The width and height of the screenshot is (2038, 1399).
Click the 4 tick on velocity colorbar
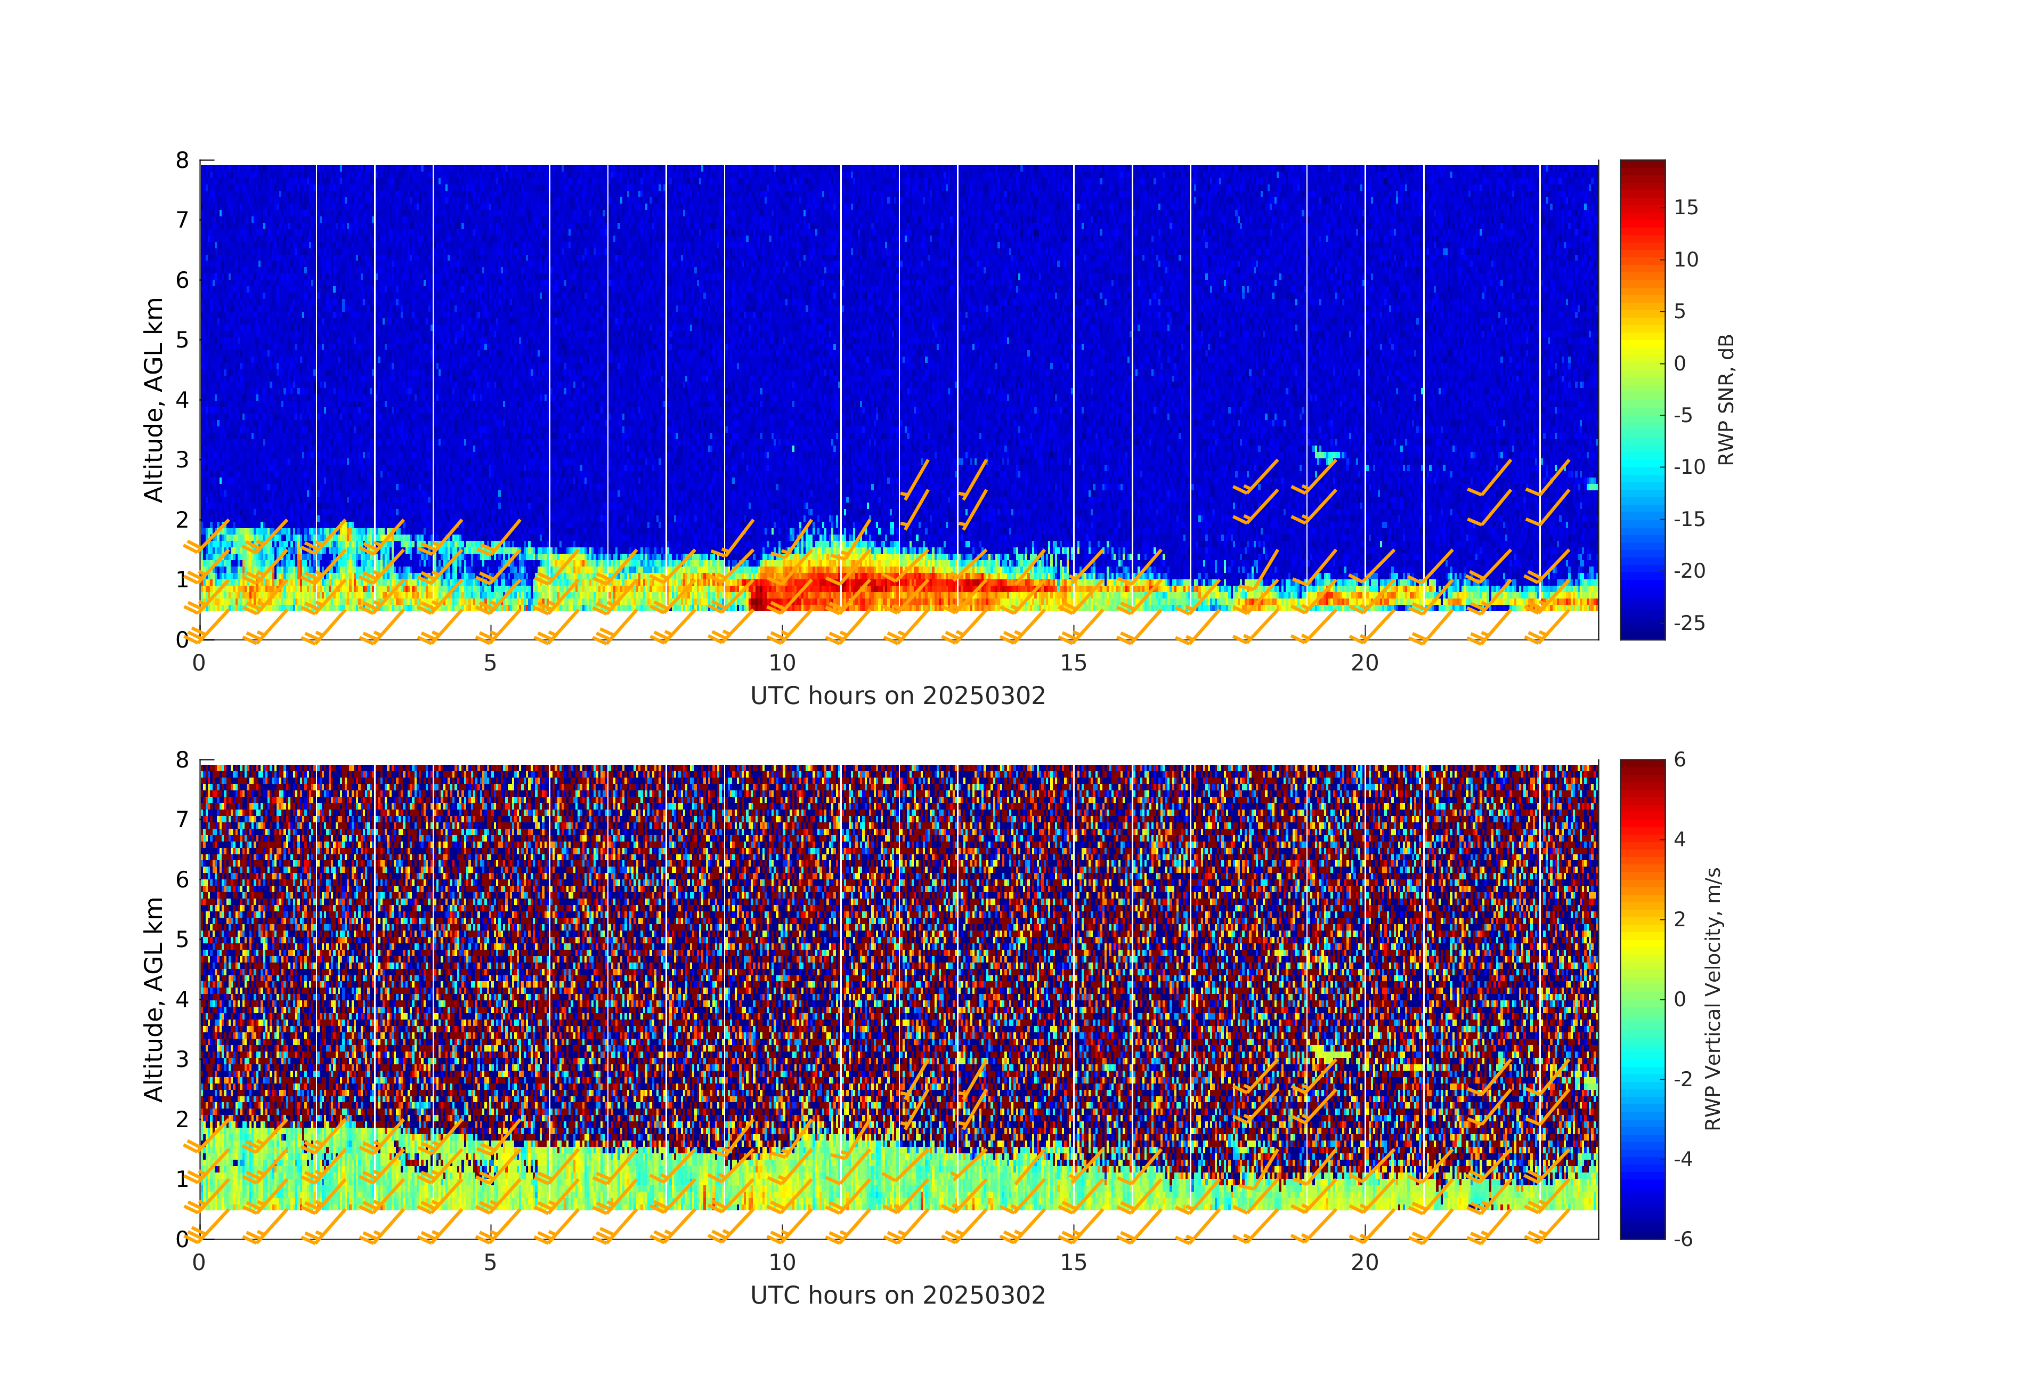[1679, 839]
